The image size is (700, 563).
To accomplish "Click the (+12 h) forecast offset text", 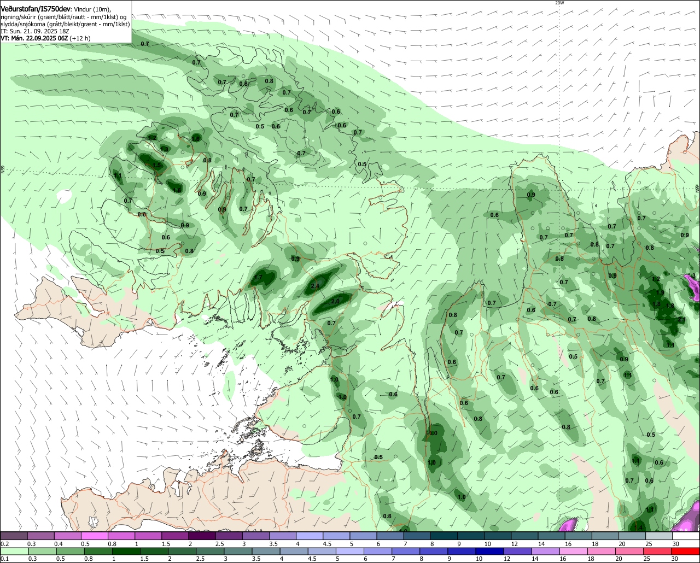I will coord(80,38).
